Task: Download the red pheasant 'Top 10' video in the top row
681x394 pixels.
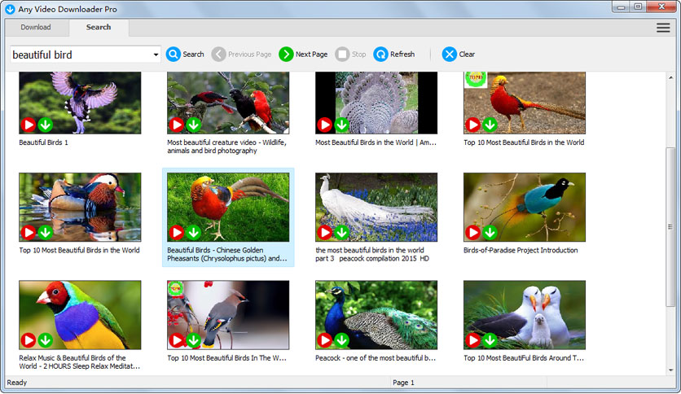Action: (x=490, y=125)
